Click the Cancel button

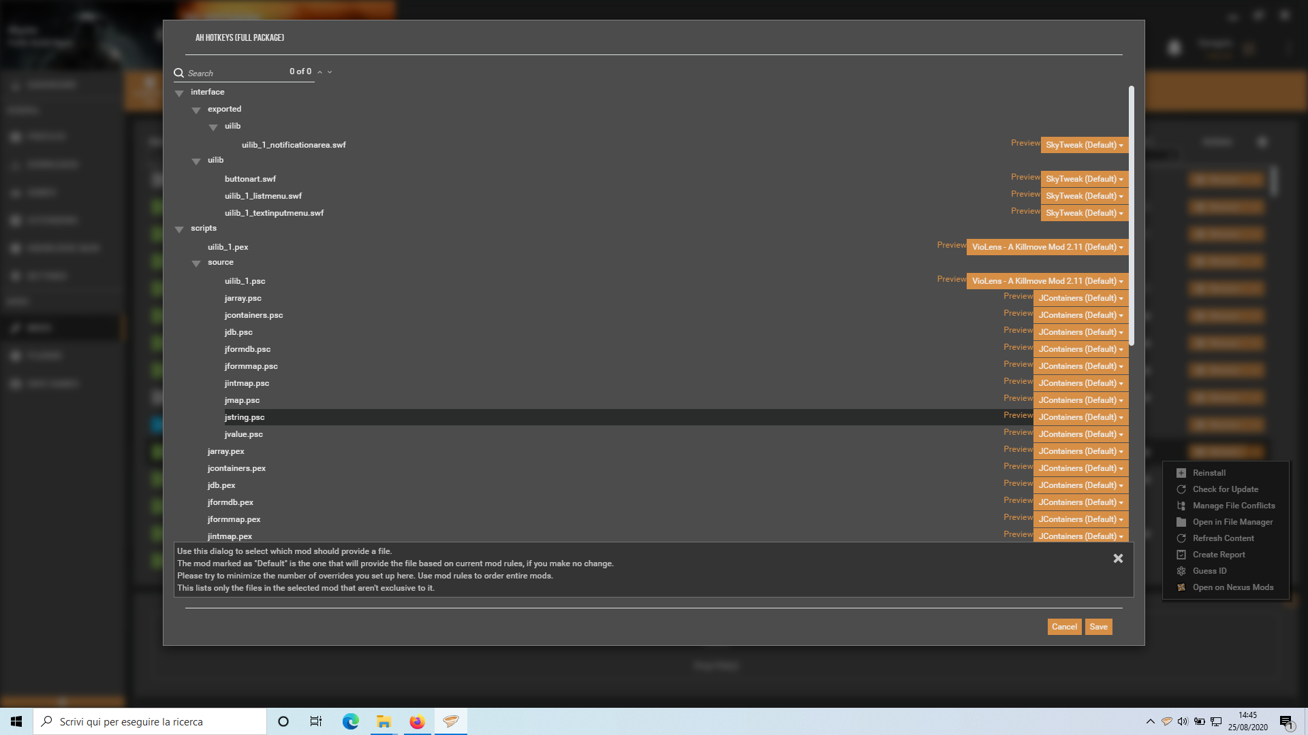click(1064, 627)
